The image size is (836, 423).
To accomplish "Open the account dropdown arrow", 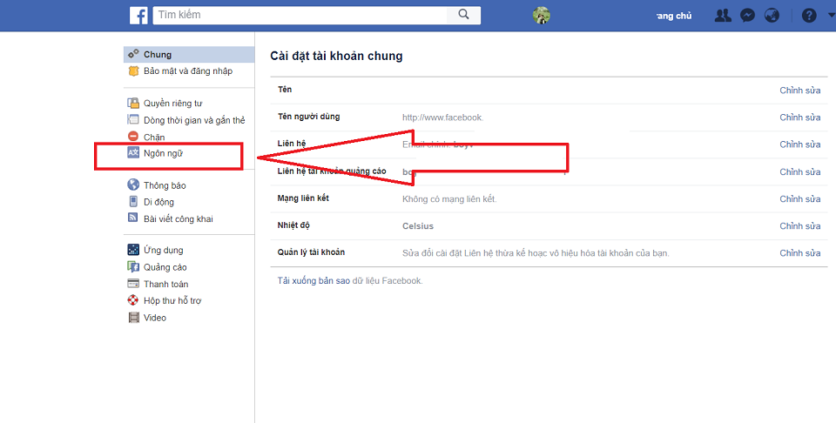I will click(x=829, y=16).
